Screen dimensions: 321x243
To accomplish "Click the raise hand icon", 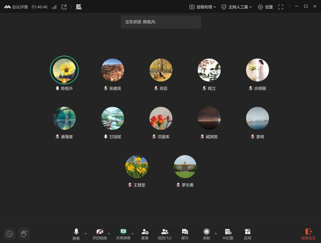I will click(24, 234).
